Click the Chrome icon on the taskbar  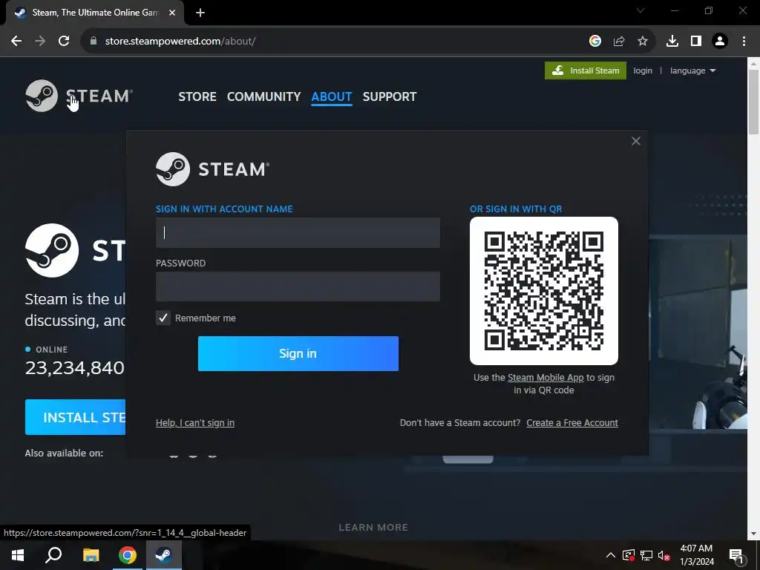pyautogui.click(x=128, y=555)
